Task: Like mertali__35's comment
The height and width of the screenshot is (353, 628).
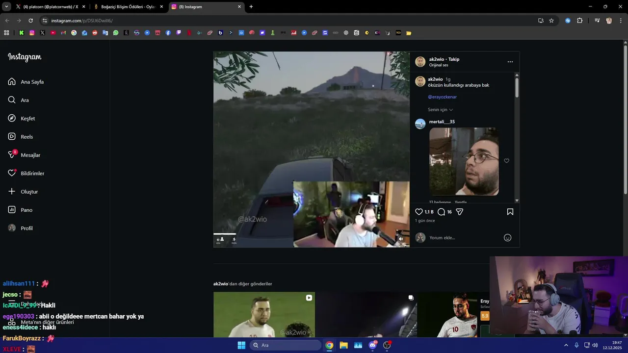Action: pos(507,161)
